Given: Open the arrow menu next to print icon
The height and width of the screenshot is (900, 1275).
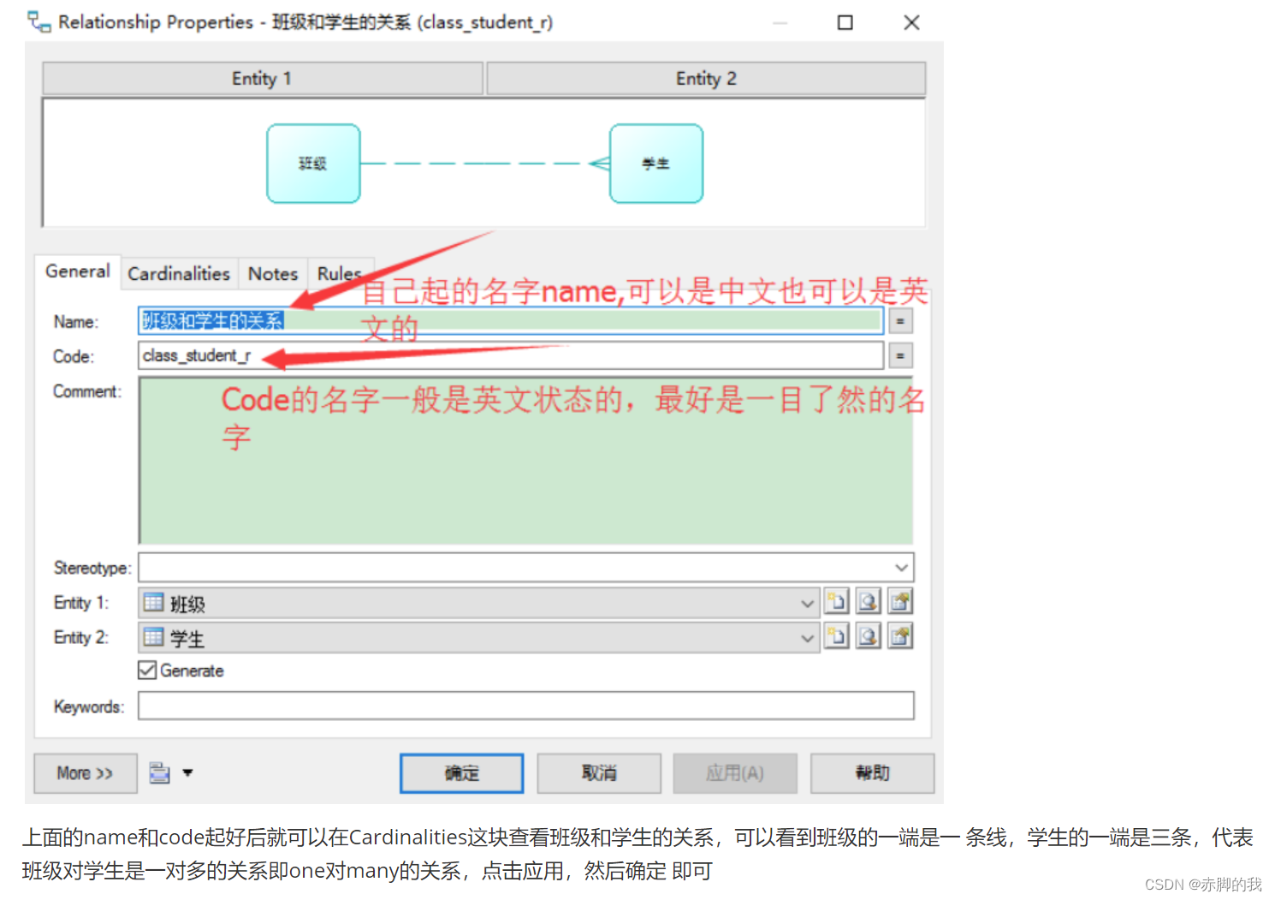Looking at the screenshot, I should 187,772.
